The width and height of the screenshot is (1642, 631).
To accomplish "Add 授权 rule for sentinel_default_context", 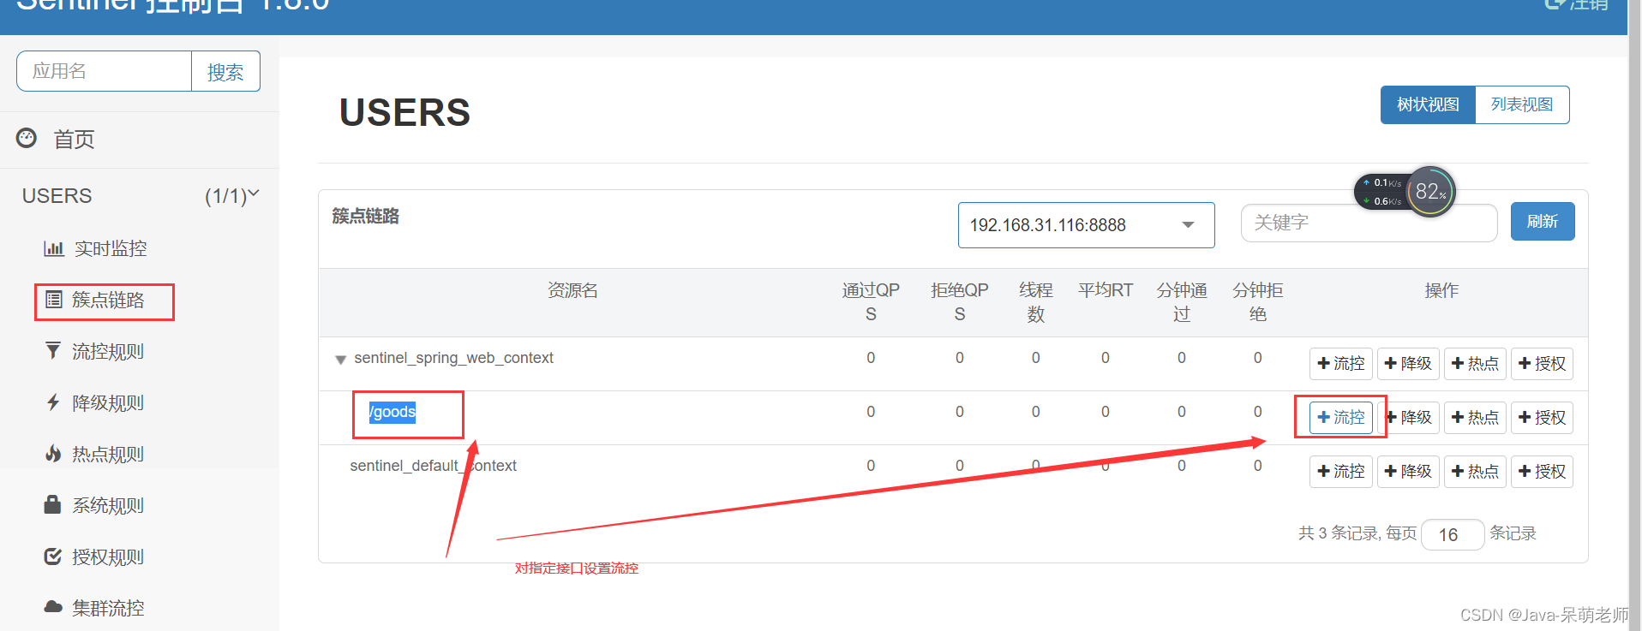I will 1542,471.
